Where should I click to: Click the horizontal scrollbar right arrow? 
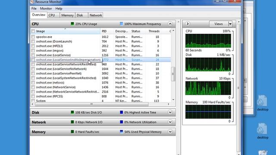pos(169,104)
